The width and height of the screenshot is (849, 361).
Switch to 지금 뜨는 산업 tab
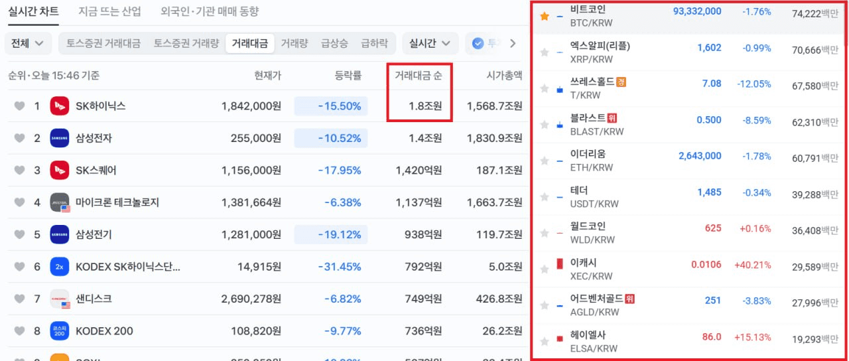pos(109,11)
